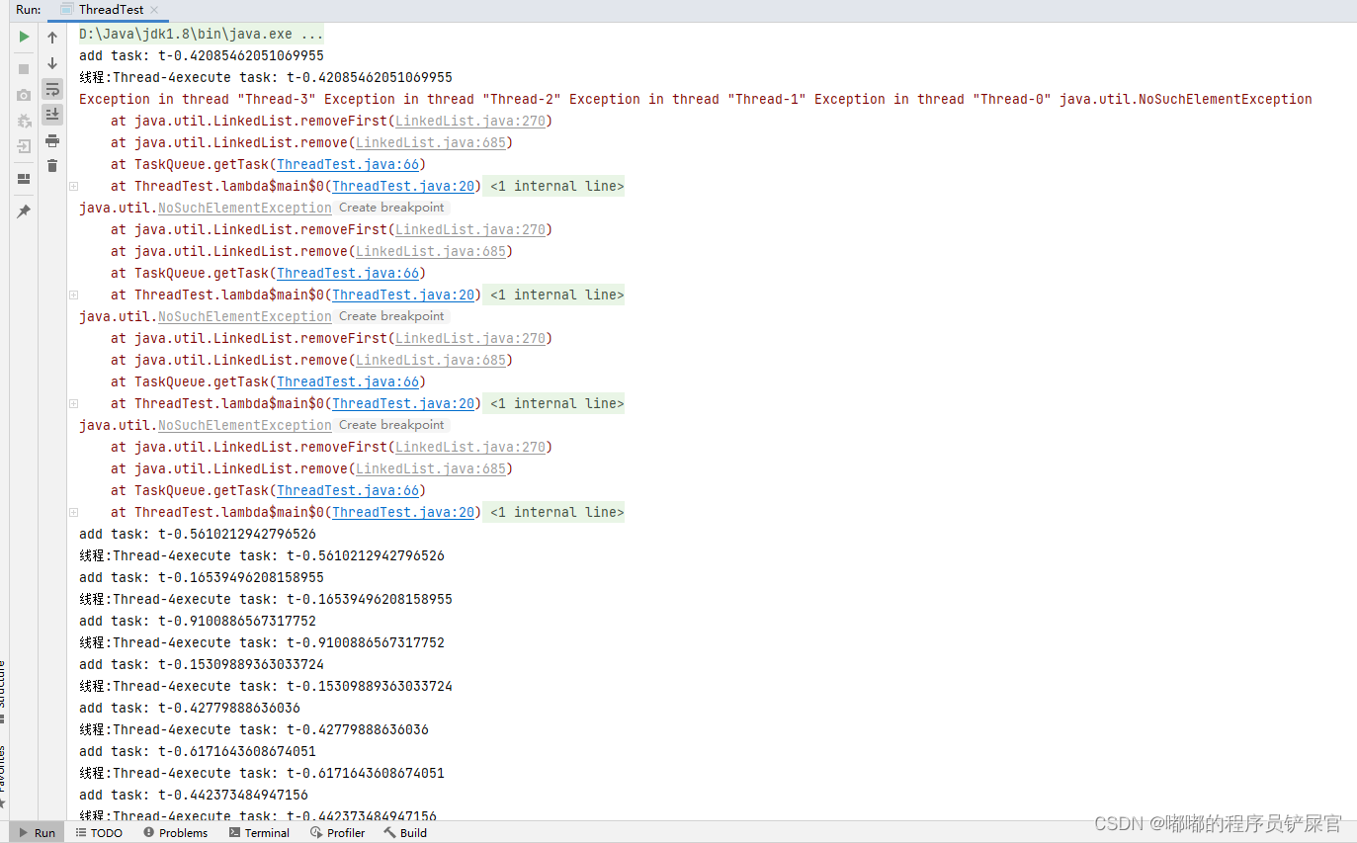This screenshot has height=843, width=1357.
Task: Click line 'add task: t-0.5610212942796526'
Action: 198,534
